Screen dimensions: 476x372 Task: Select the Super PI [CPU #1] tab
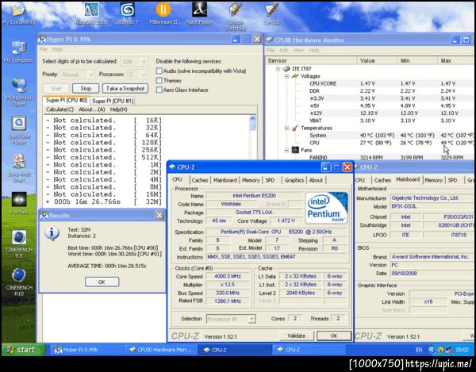click(112, 101)
